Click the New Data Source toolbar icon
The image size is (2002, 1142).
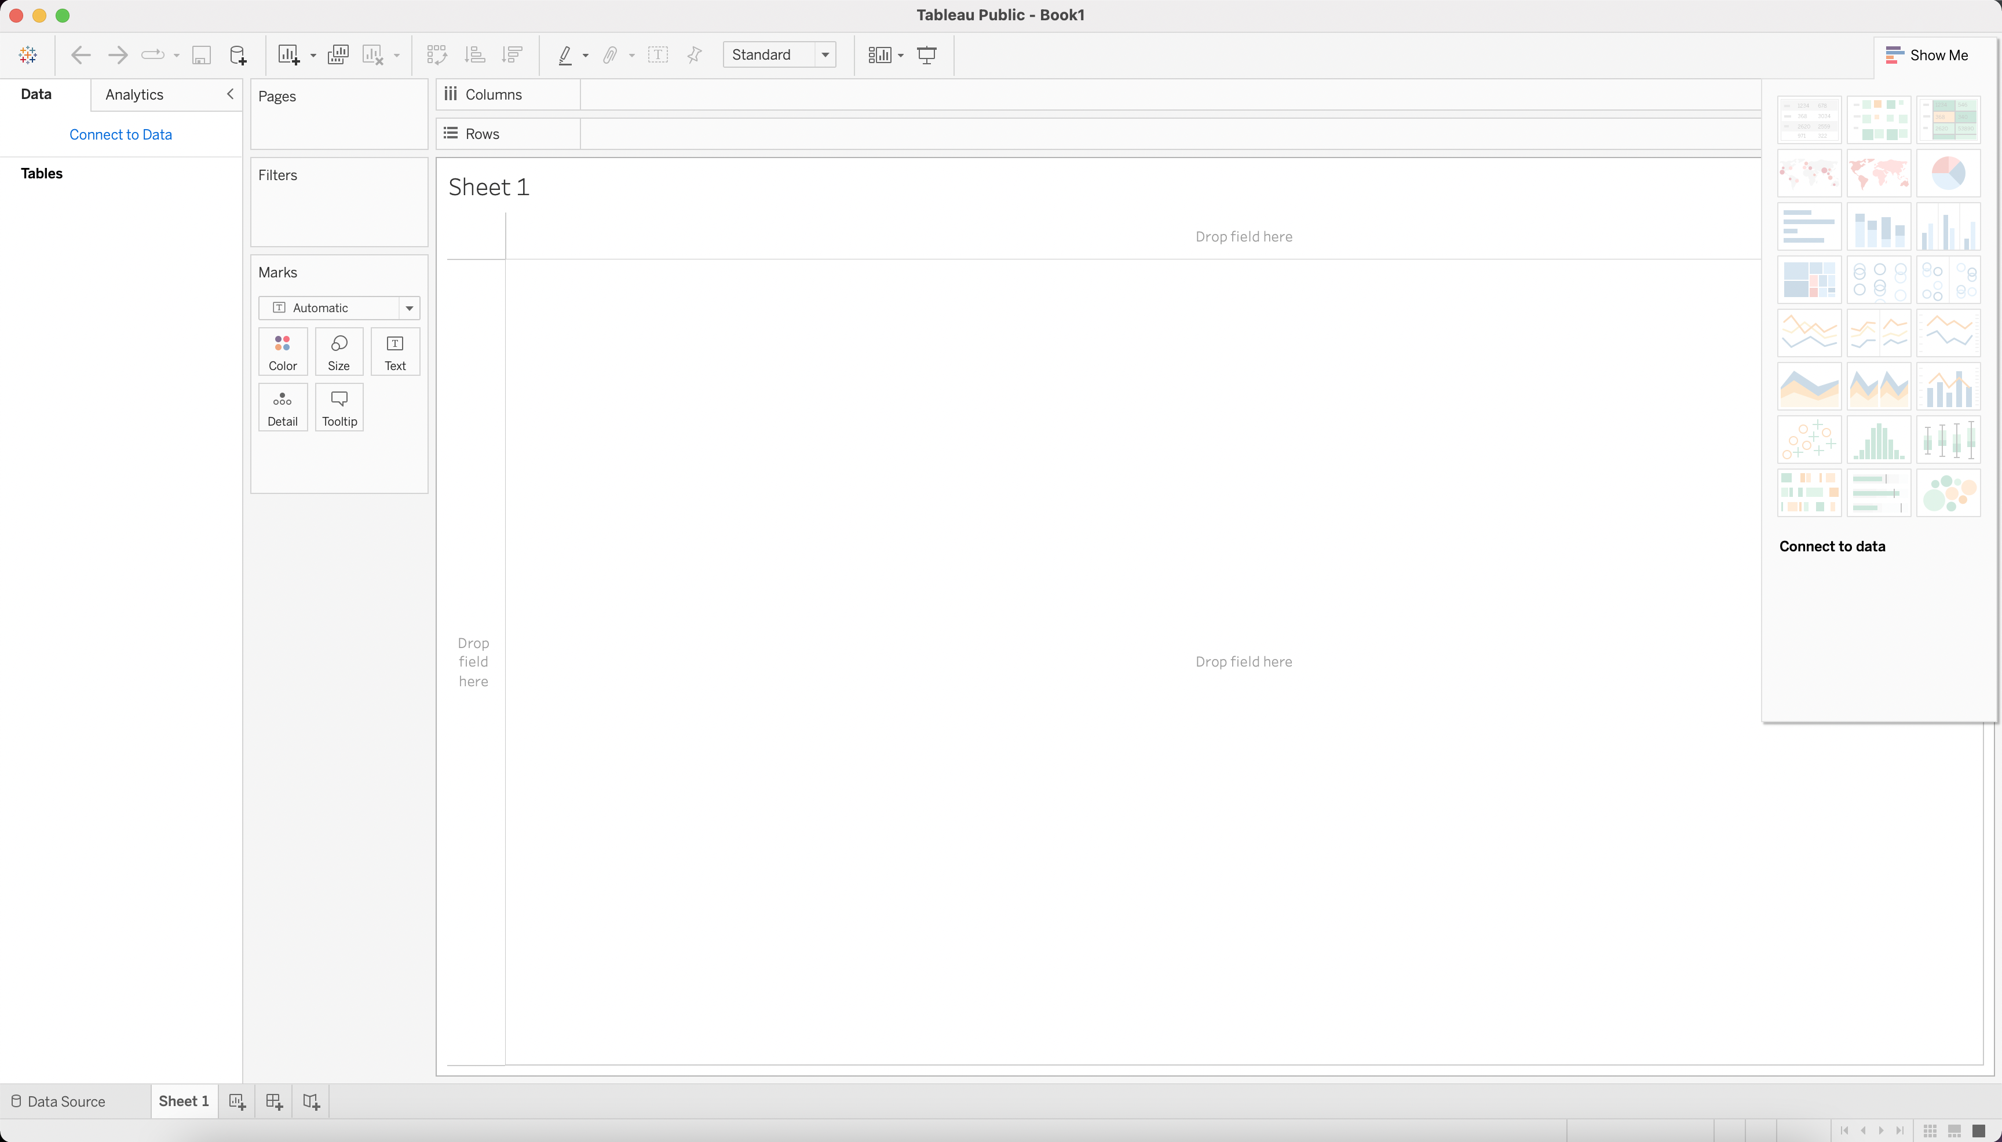click(237, 54)
